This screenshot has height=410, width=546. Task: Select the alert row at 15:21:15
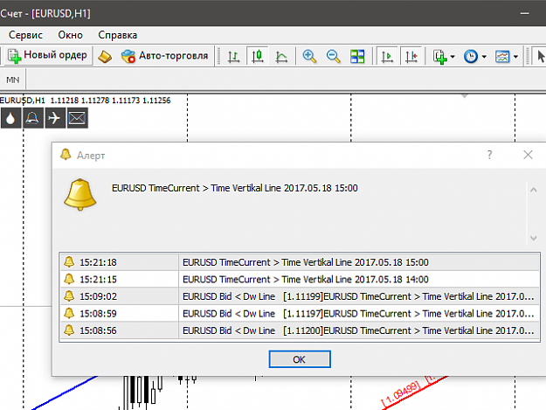tap(300, 280)
